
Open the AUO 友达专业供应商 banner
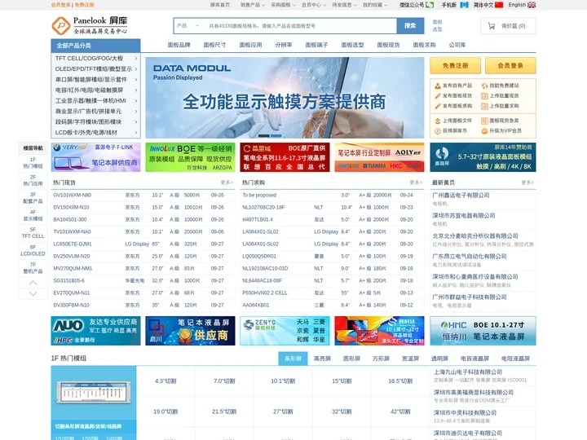96,331
